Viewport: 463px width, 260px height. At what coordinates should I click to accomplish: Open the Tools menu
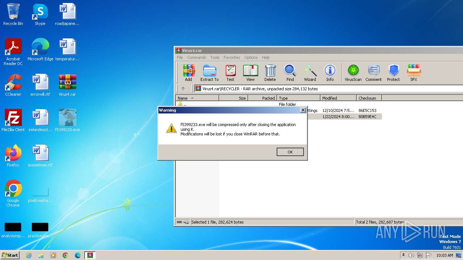tap(215, 57)
